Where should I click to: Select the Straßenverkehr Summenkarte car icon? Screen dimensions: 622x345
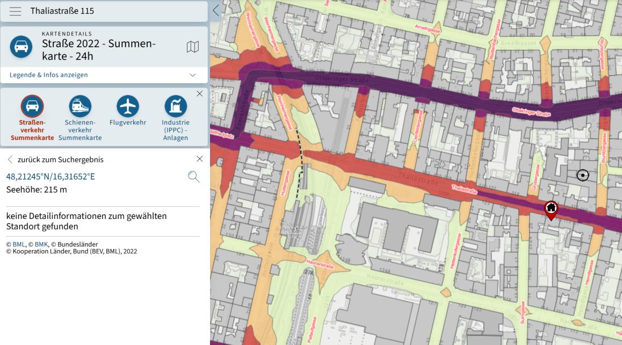[32, 106]
